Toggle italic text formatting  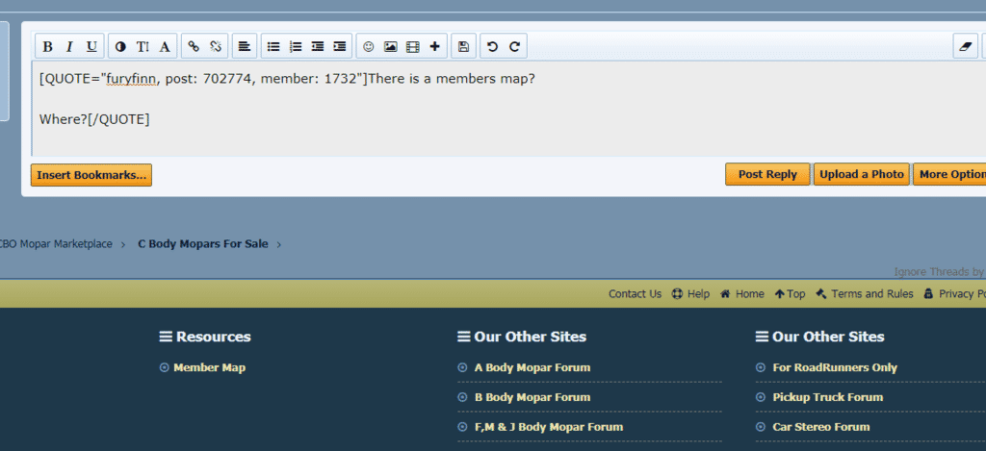point(69,46)
